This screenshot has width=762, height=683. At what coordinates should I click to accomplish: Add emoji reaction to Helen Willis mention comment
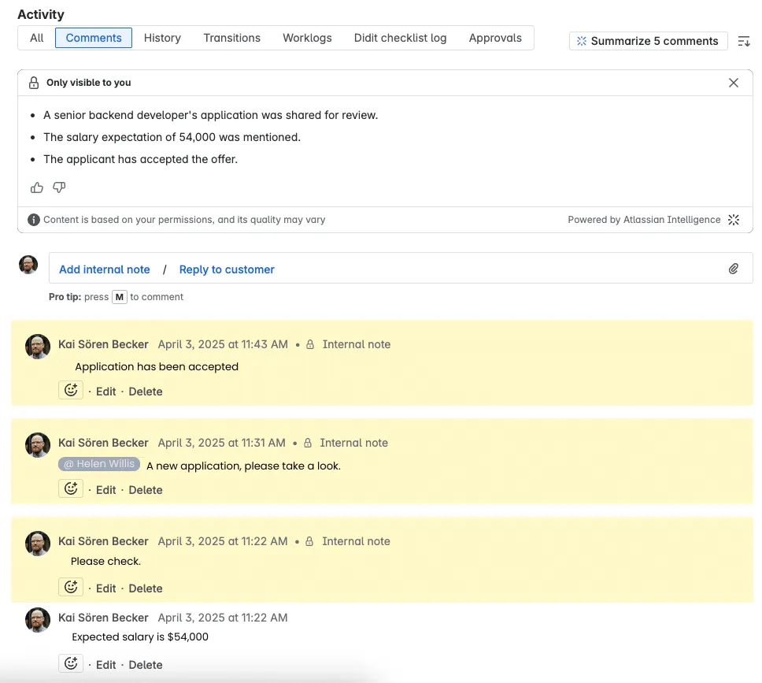click(x=71, y=489)
